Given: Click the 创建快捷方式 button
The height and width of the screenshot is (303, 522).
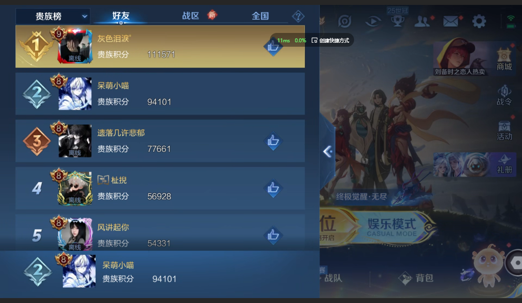Looking at the screenshot, I should pyautogui.click(x=330, y=40).
